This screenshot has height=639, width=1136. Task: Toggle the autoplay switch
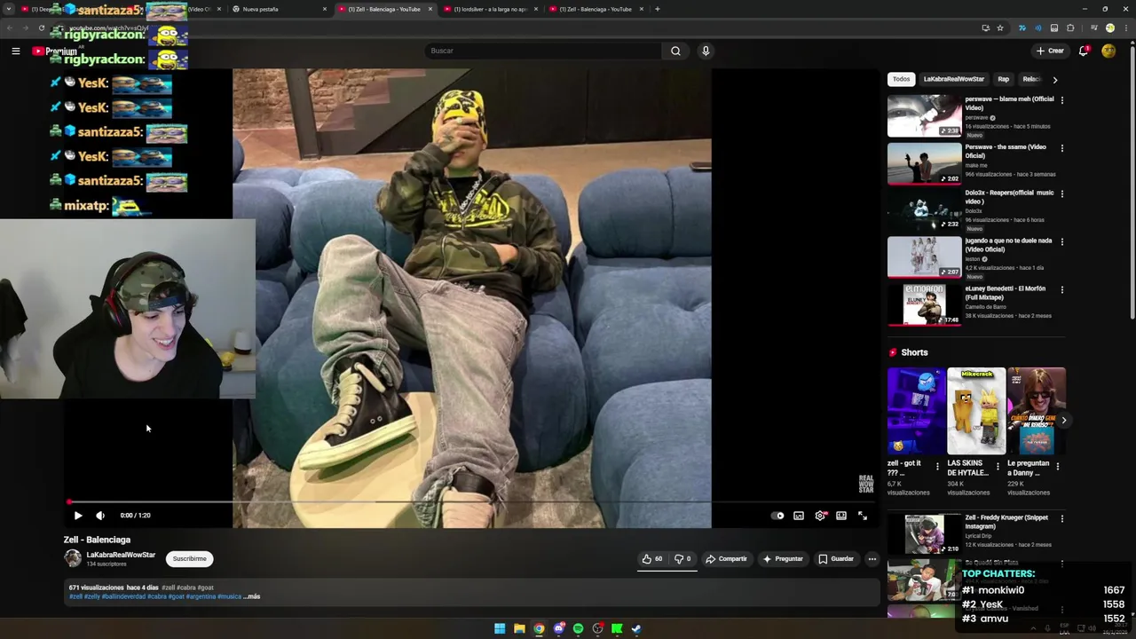[777, 515]
